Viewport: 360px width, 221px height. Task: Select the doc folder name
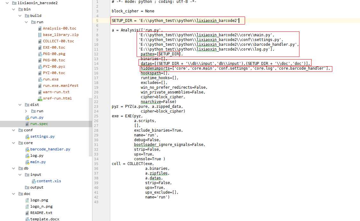[27, 194]
